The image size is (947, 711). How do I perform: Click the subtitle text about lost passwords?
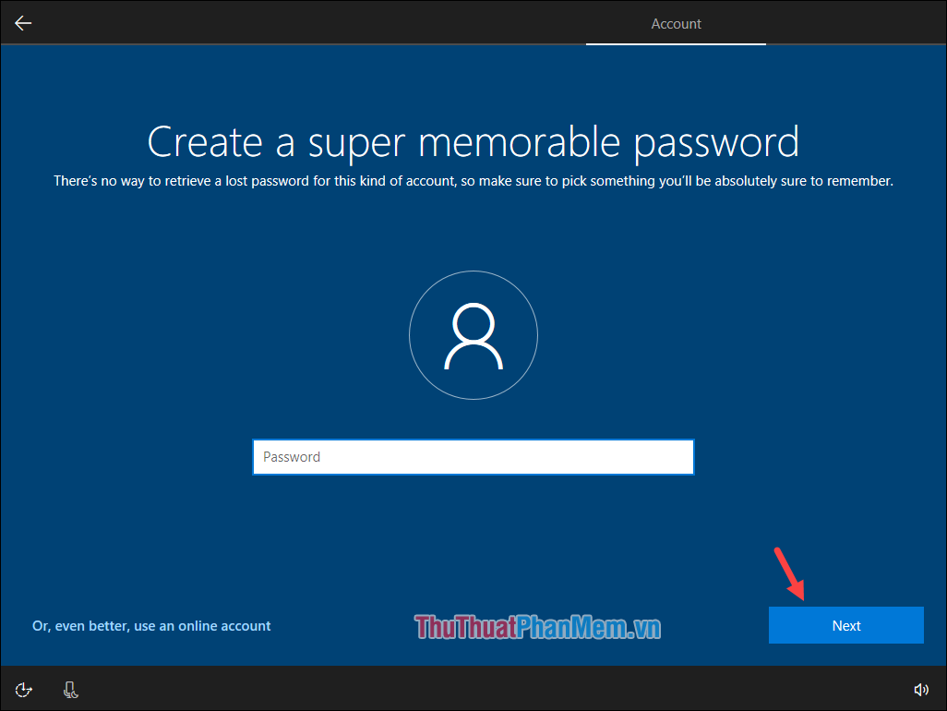pos(473,180)
